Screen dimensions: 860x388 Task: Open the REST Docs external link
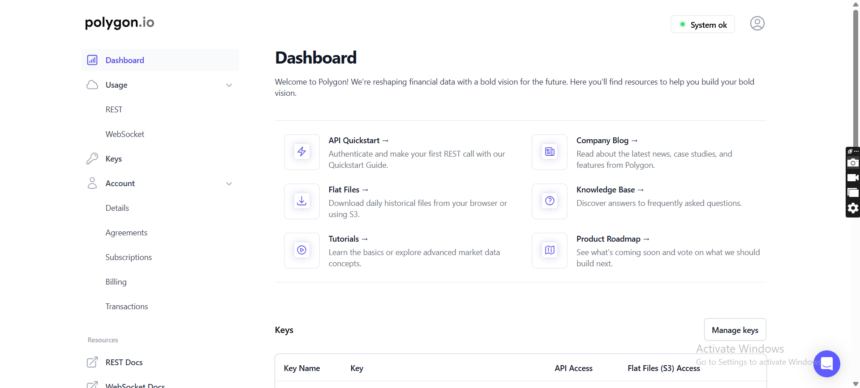(124, 362)
